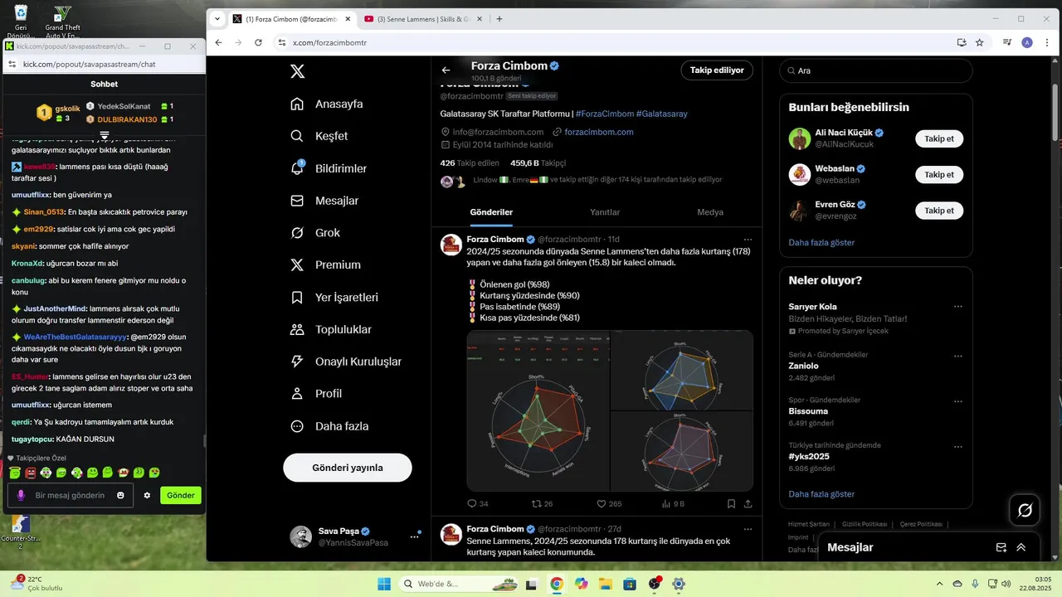Open Profil in the X sidebar
1062x597 pixels.
click(x=315, y=394)
